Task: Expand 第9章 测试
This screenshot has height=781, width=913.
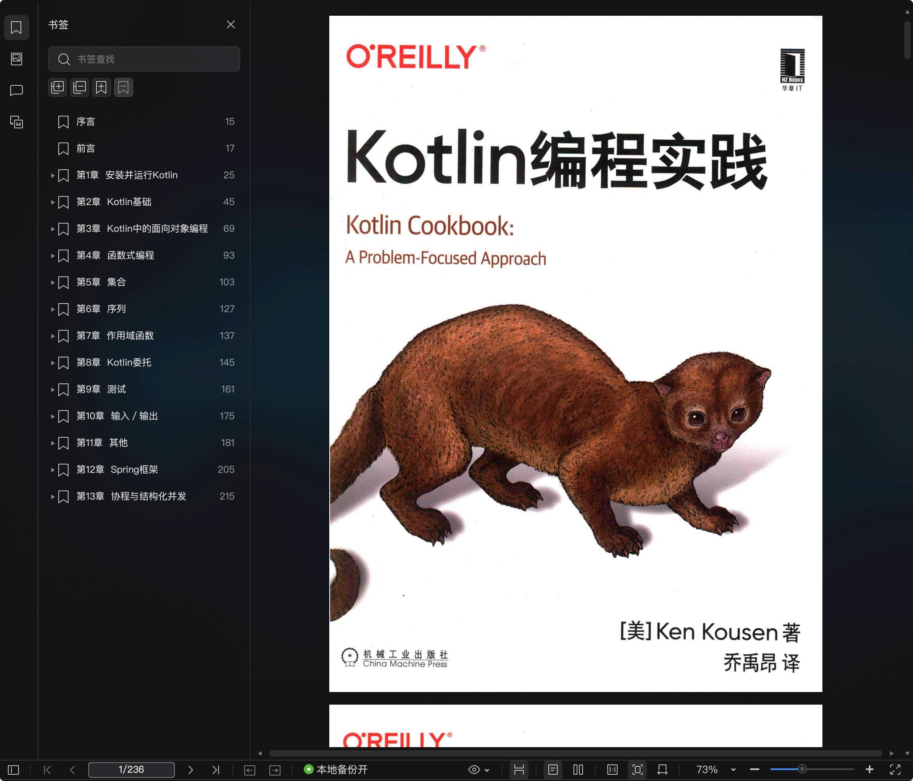Action: (52, 389)
